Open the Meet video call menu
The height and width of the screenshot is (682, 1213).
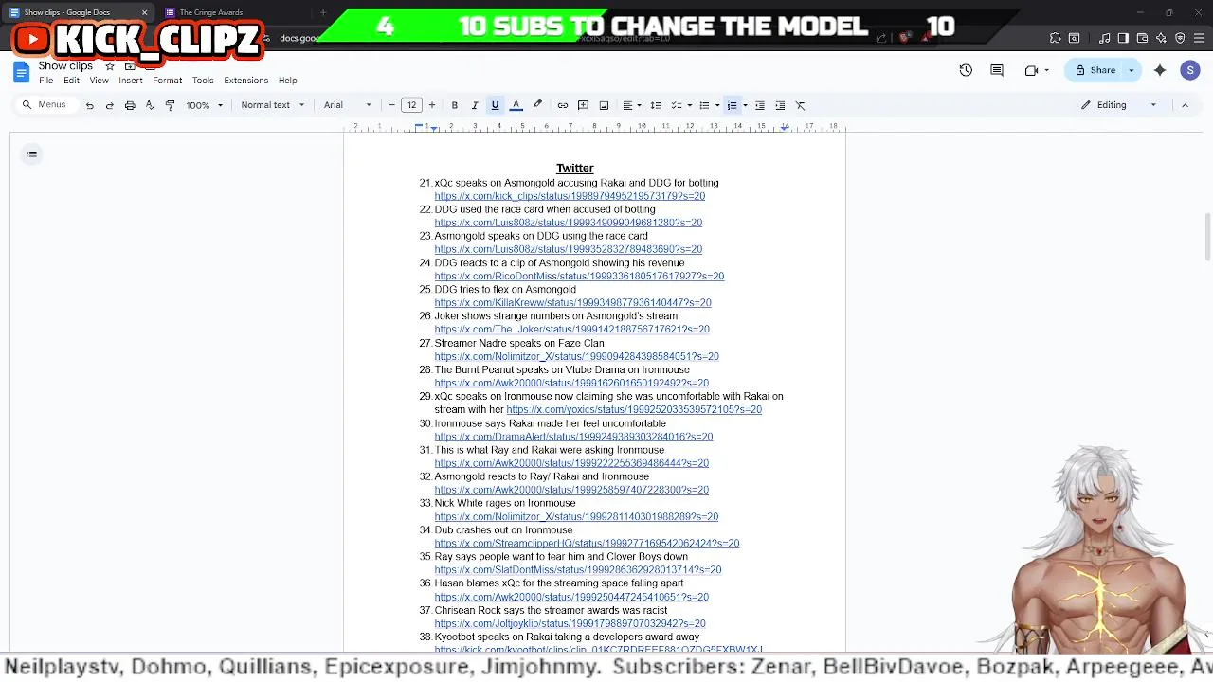(x=1038, y=70)
